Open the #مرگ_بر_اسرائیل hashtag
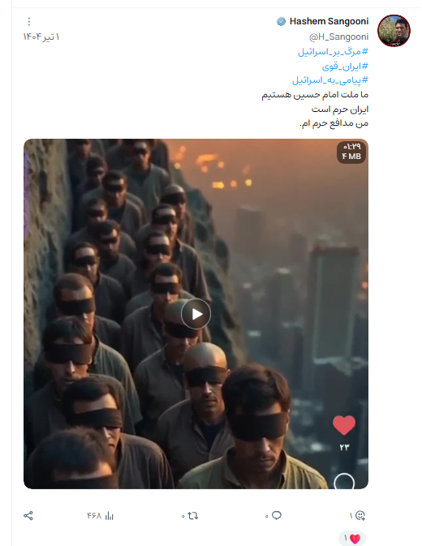This screenshot has height=546, width=422. tap(333, 52)
